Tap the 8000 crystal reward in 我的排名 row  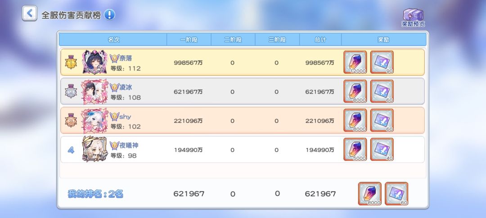pos(370,194)
